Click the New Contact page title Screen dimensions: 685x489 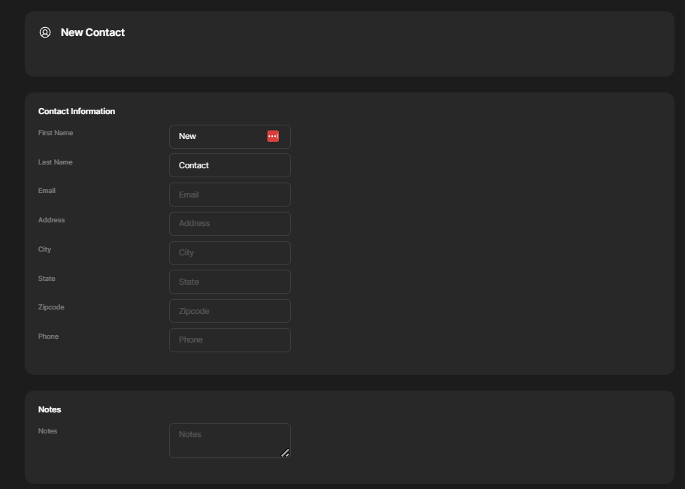click(x=92, y=32)
